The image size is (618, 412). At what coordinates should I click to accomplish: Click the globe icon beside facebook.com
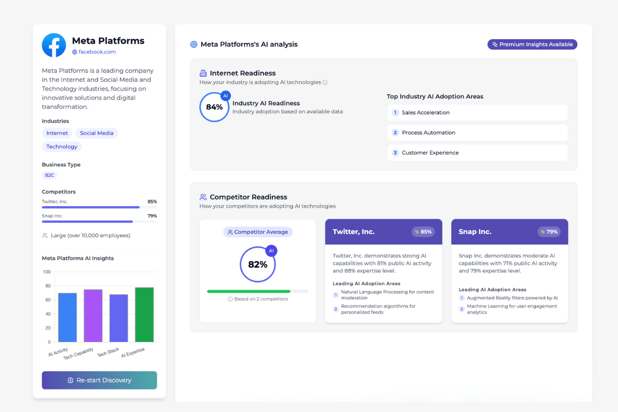coord(75,52)
